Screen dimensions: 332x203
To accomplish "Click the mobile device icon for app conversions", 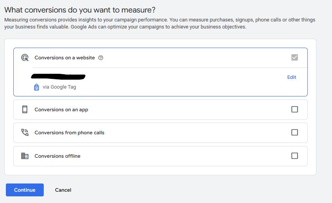I will (x=25, y=110).
